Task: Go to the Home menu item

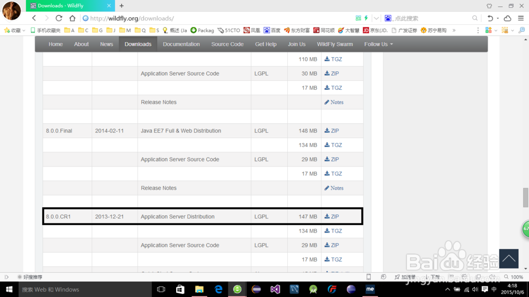Action: [x=56, y=44]
